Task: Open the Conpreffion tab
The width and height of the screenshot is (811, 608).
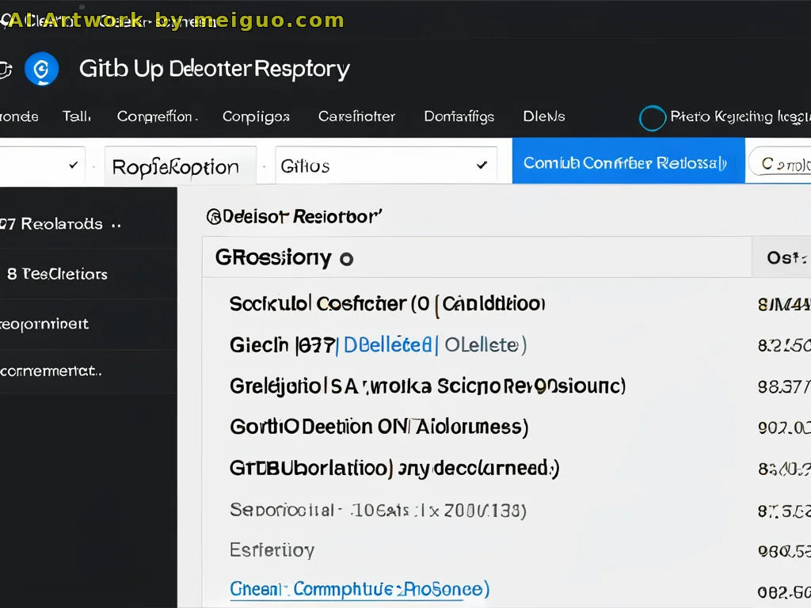Action: (155, 116)
